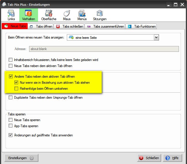
Task: Switch to the Neue Tabs tab
Action: tap(15, 26)
